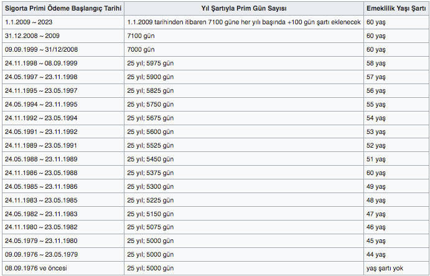
Task: Click the 'yaş şartı yok' cell
Action: click(x=396, y=268)
